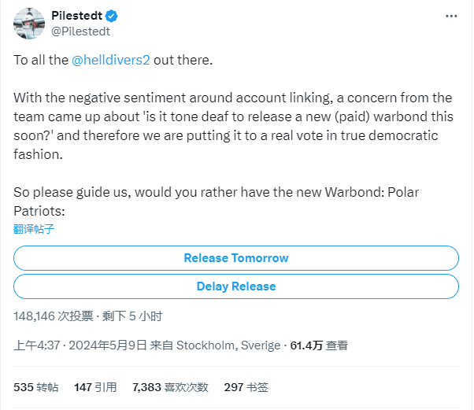Click the poll question about Polar Patriots
The height and width of the screenshot is (410, 474).
click(217, 201)
